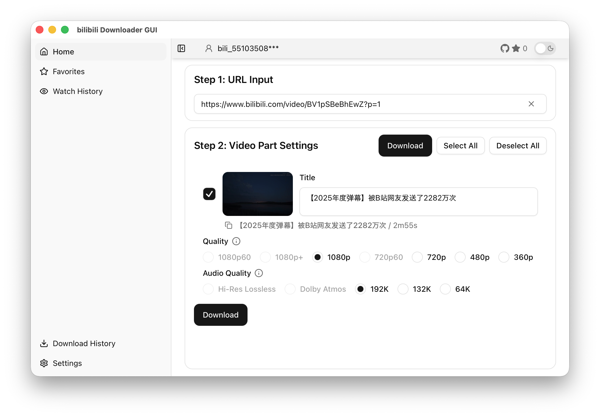Choose 192K audio quality

(x=360, y=289)
